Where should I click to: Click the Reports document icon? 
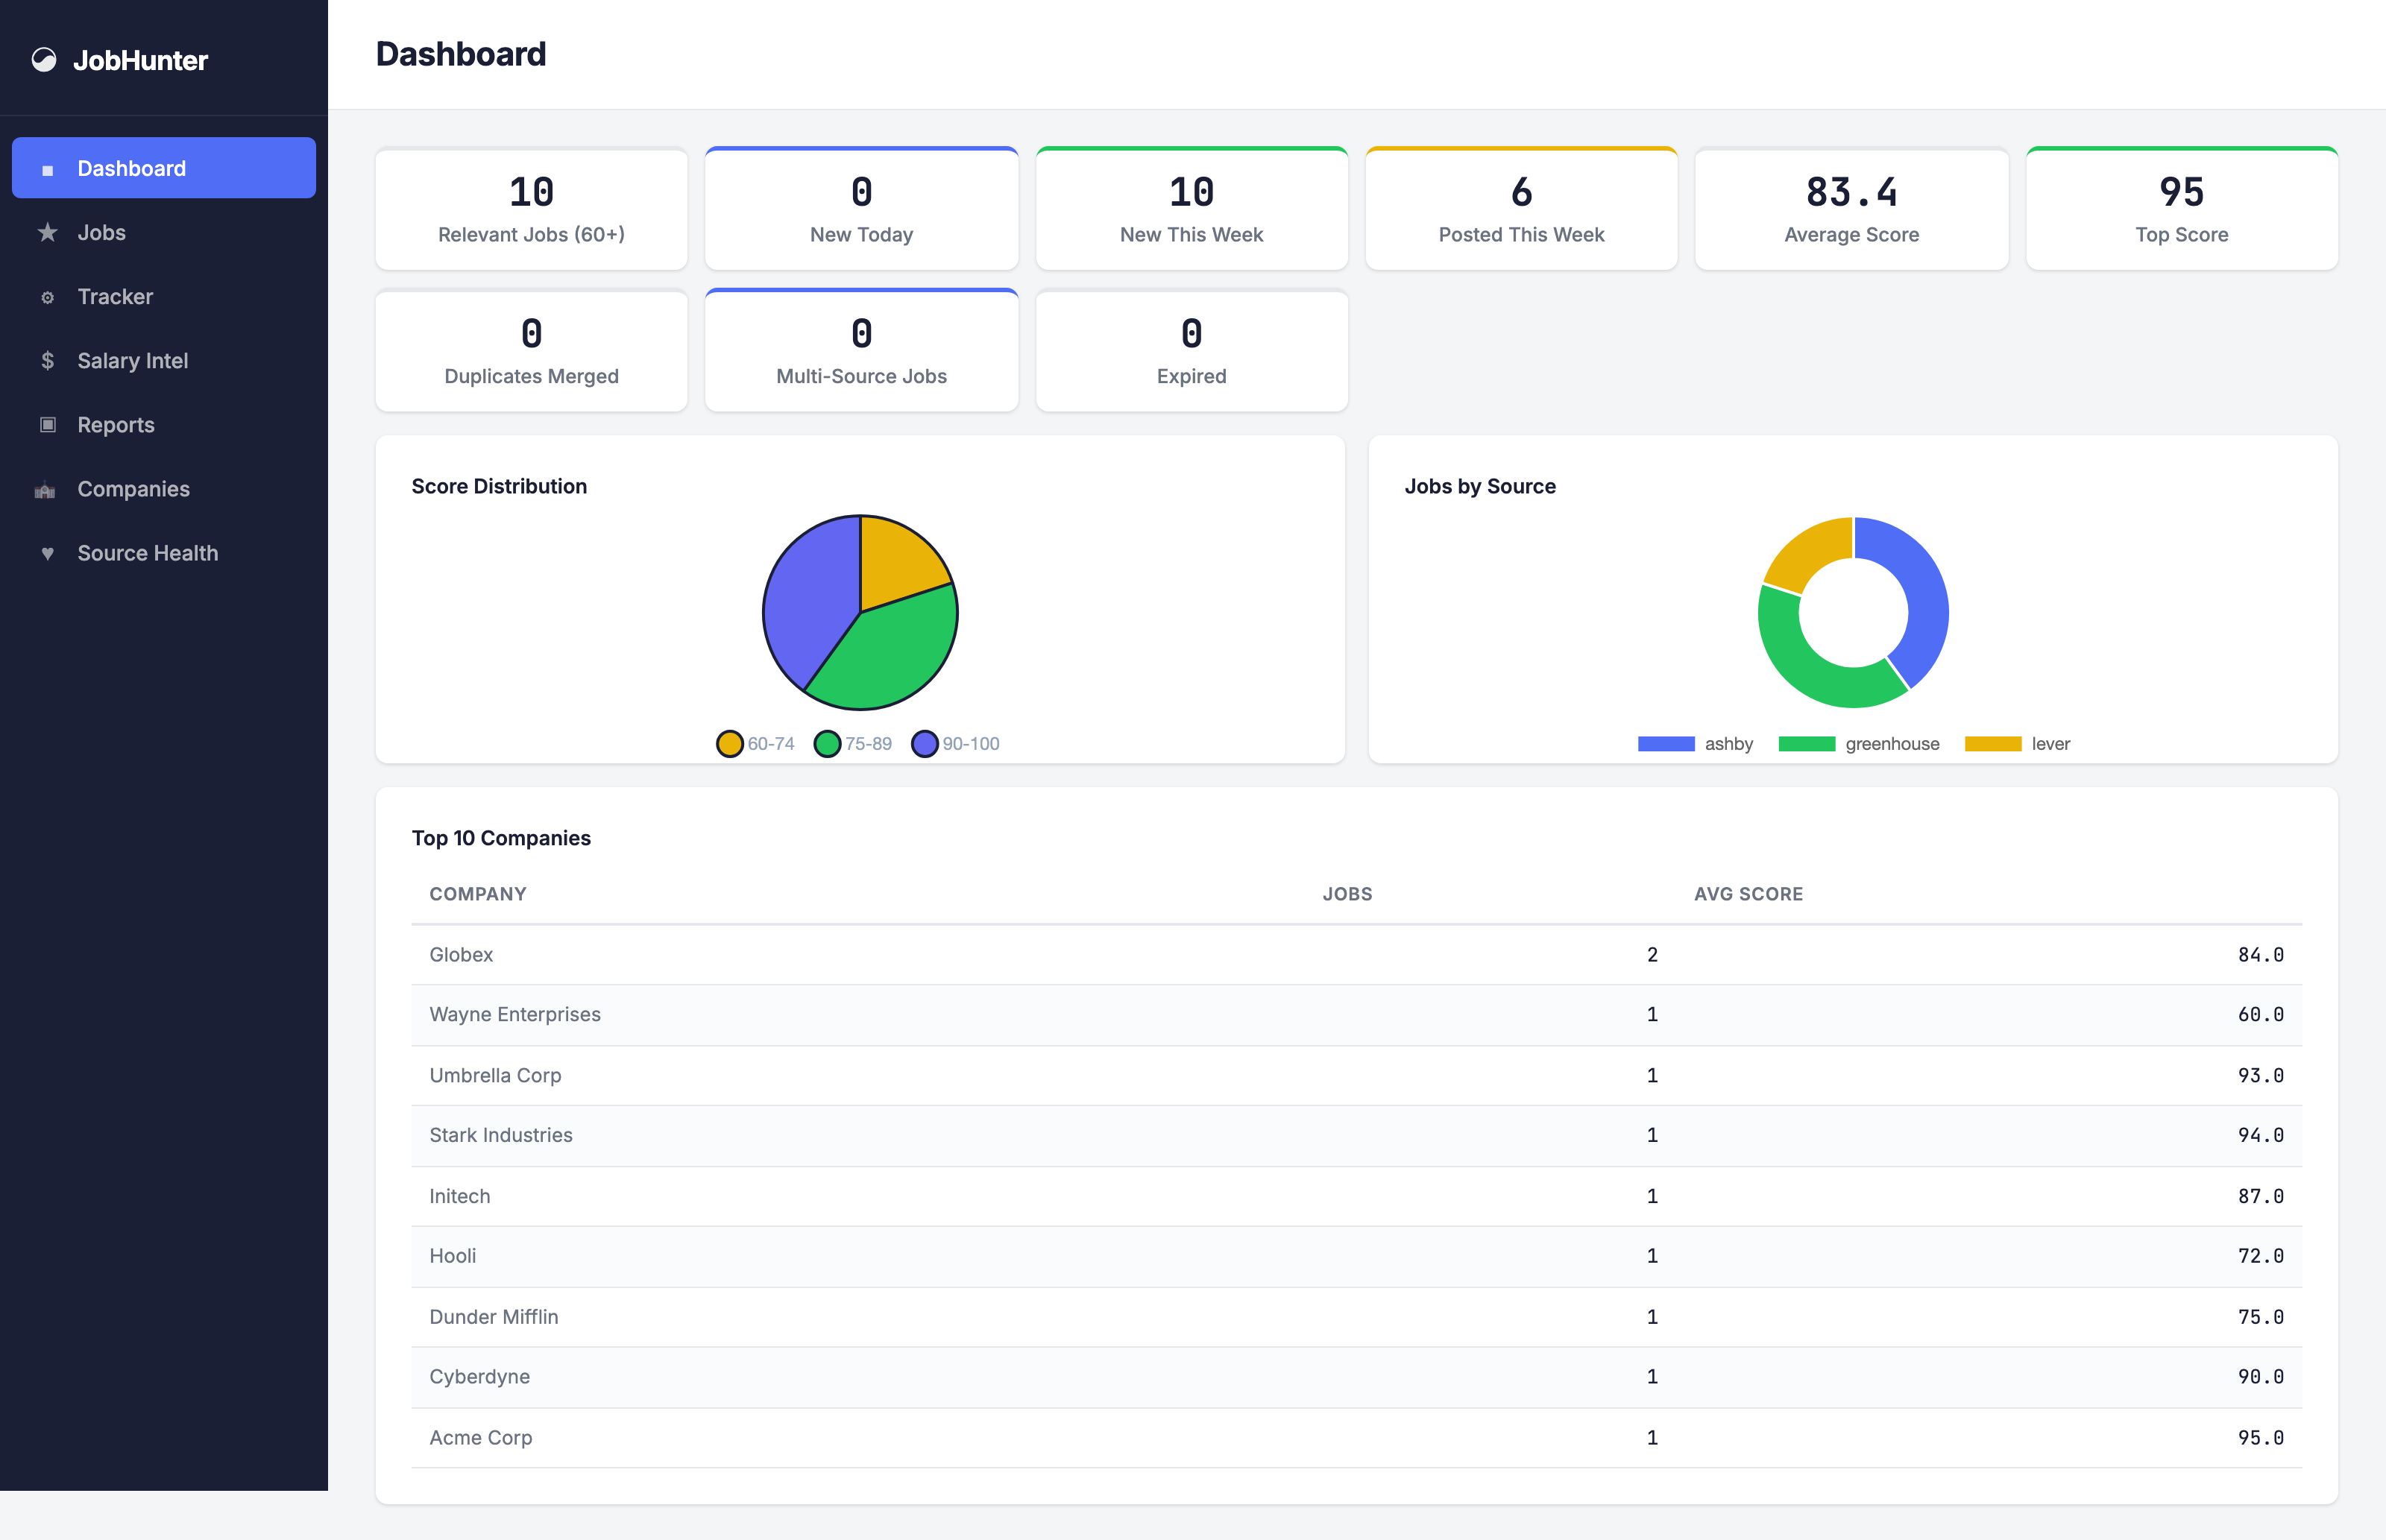47,425
